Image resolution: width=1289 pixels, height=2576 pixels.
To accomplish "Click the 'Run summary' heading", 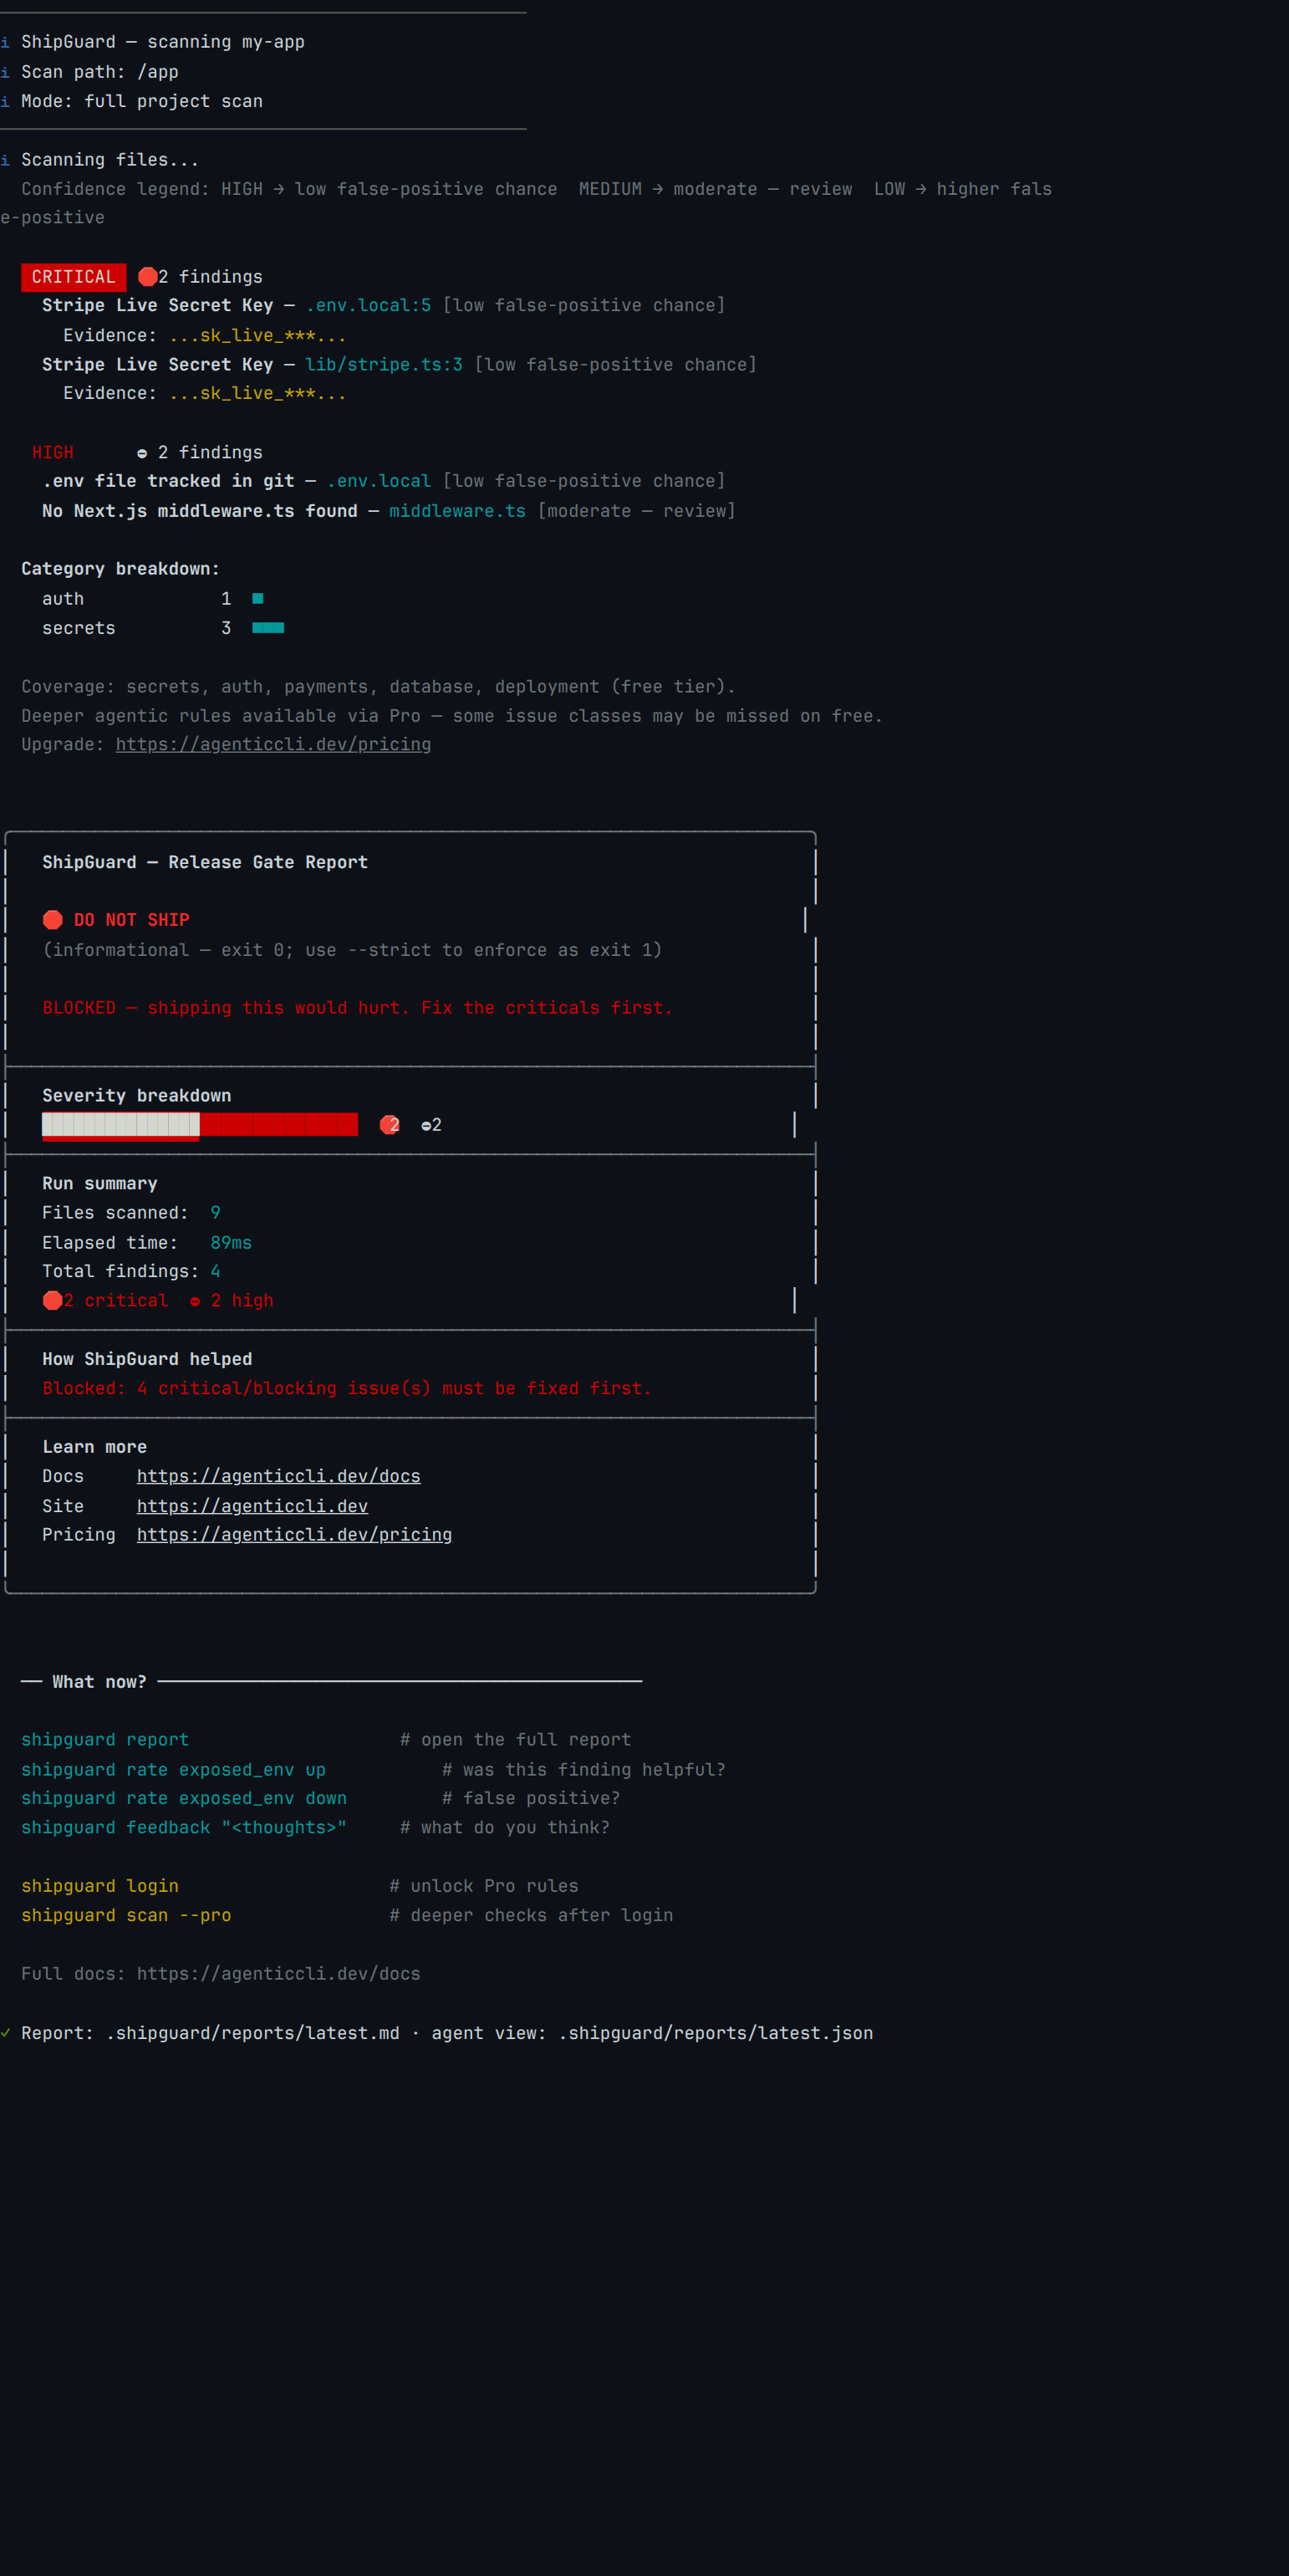I will [x=100, y=1183].
